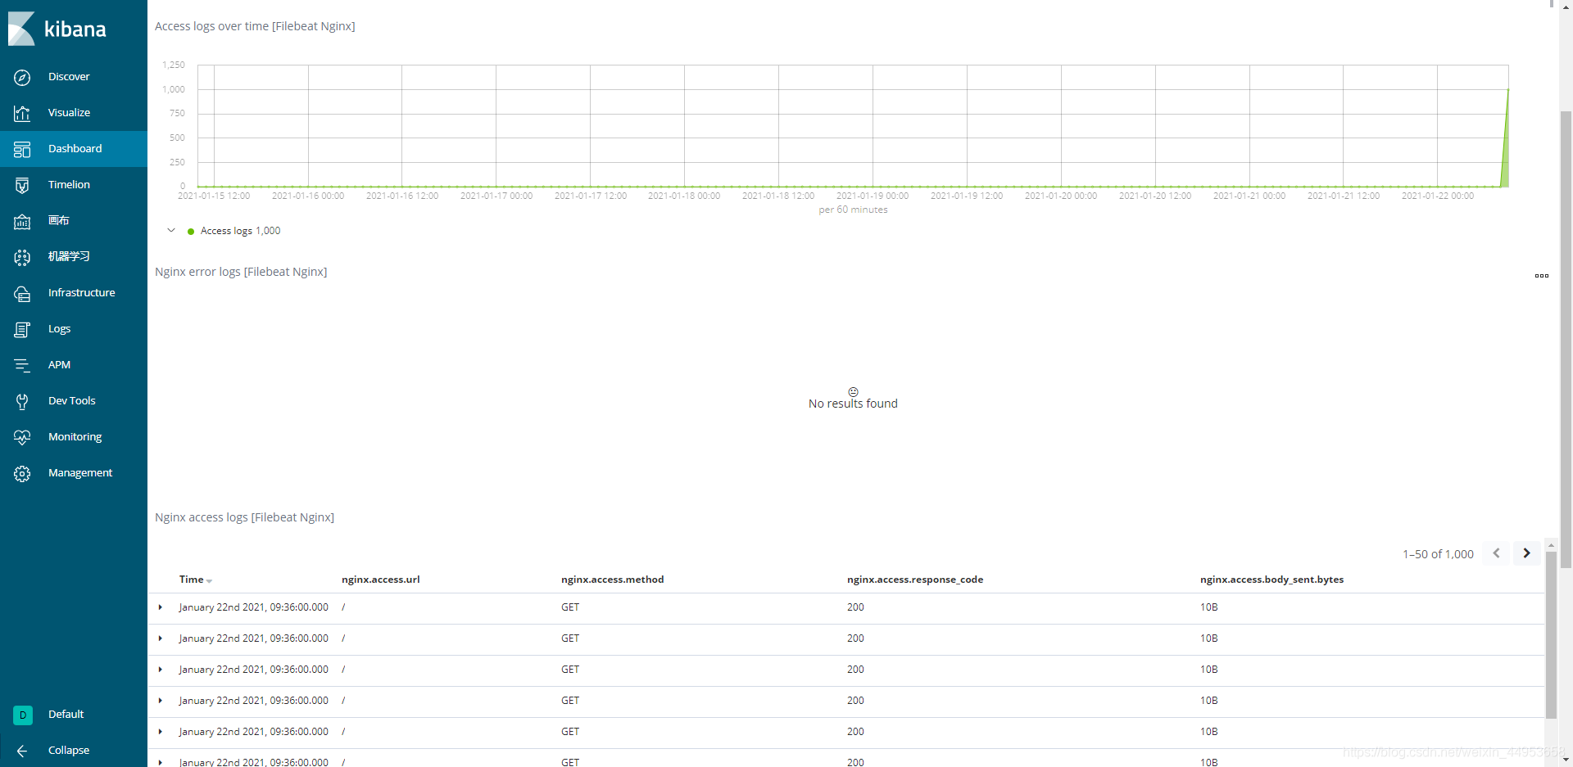Click the Collapse label in sidebar
The height and width of the screenshot is (767, 1573).
69,751
